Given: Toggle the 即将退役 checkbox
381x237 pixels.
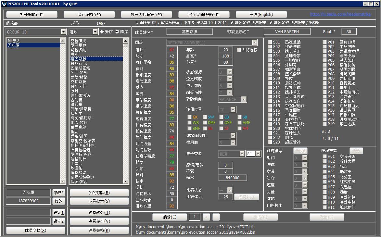Looking at the screenshot, I should click(239, 50).
